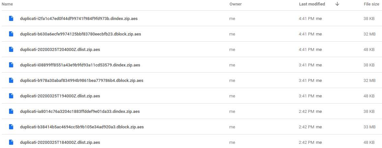Click the File size column header

coord(371,4)
